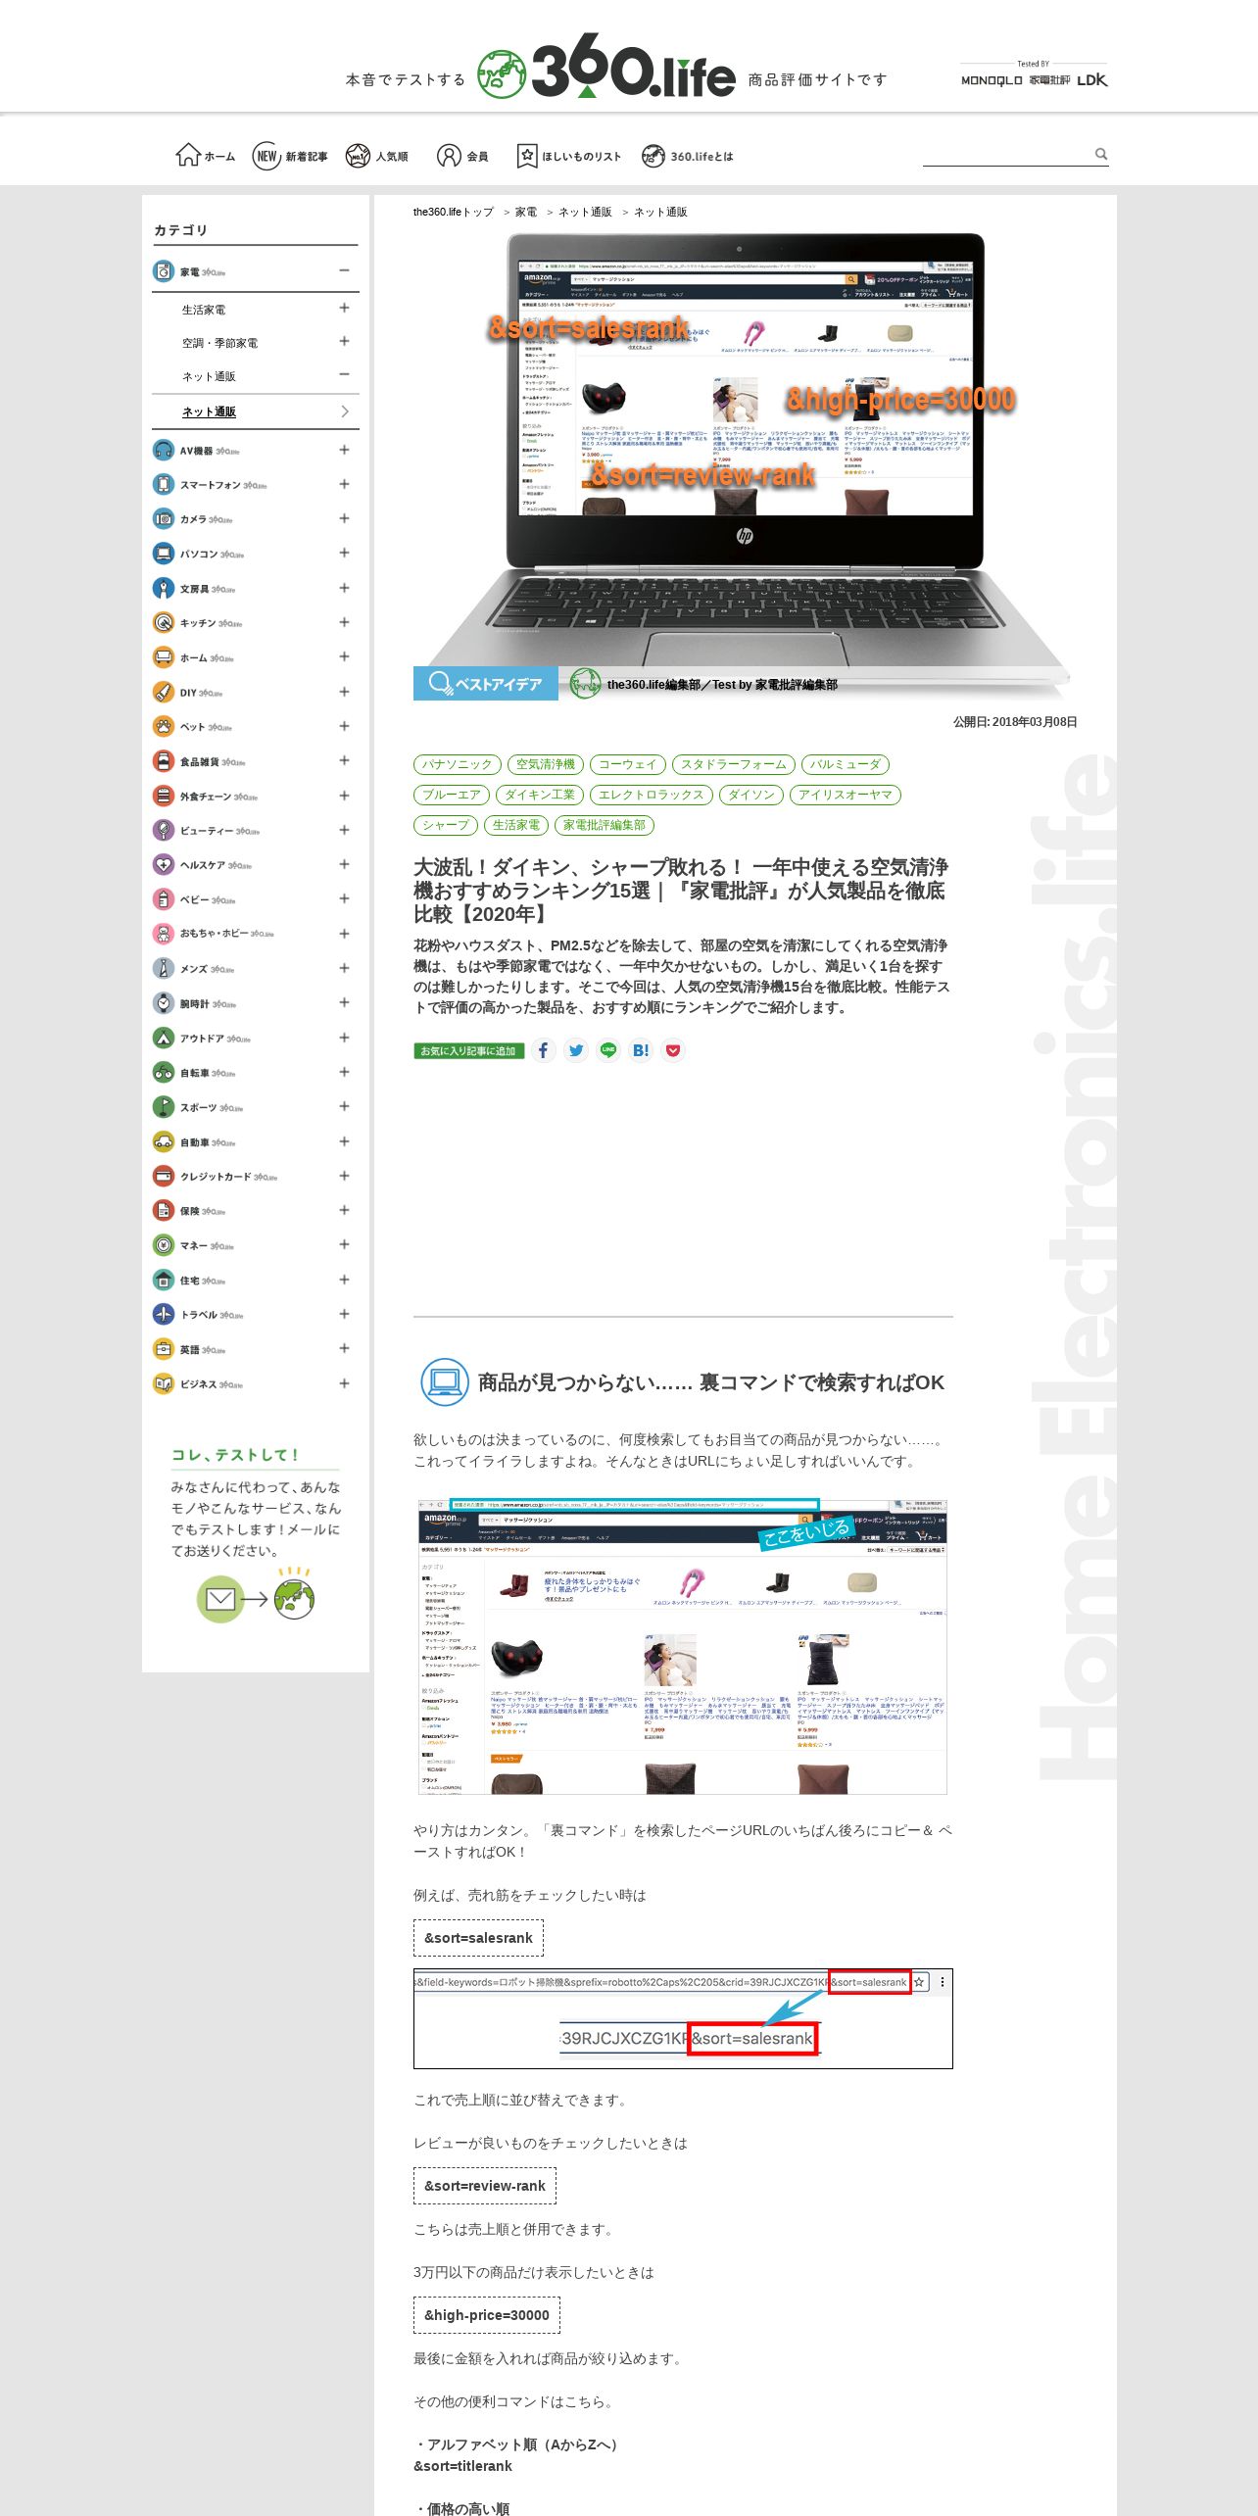Expand the 生活家電 subcategory
Image resolution: width=1258 pixels, height=2516 pixels.
(344, 308)
